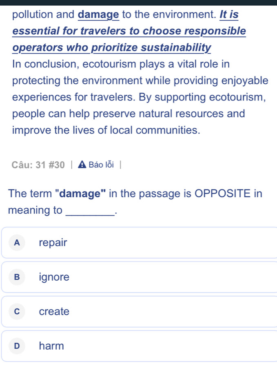Select answer circle C
This screenshot has height=366, width=277.
coord(17,311)
